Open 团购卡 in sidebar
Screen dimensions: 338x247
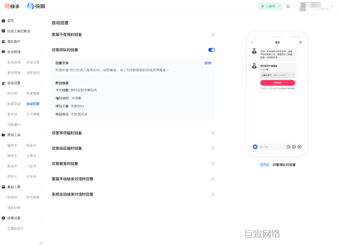[x=12, y=177]
